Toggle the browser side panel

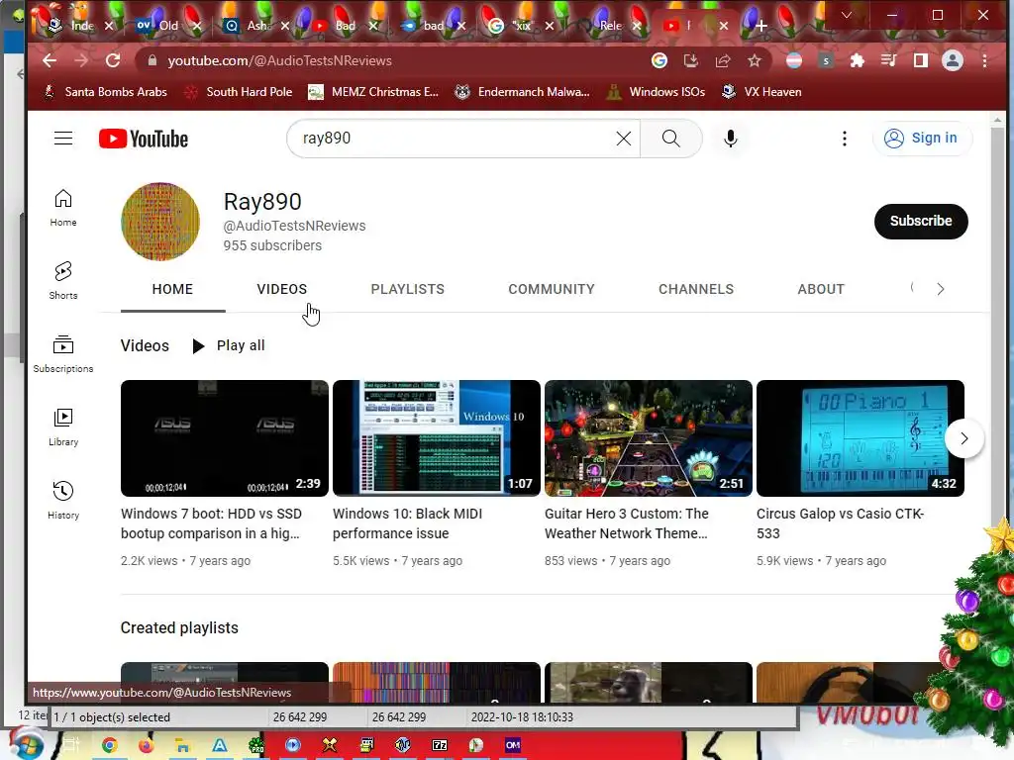click(921, 60)
